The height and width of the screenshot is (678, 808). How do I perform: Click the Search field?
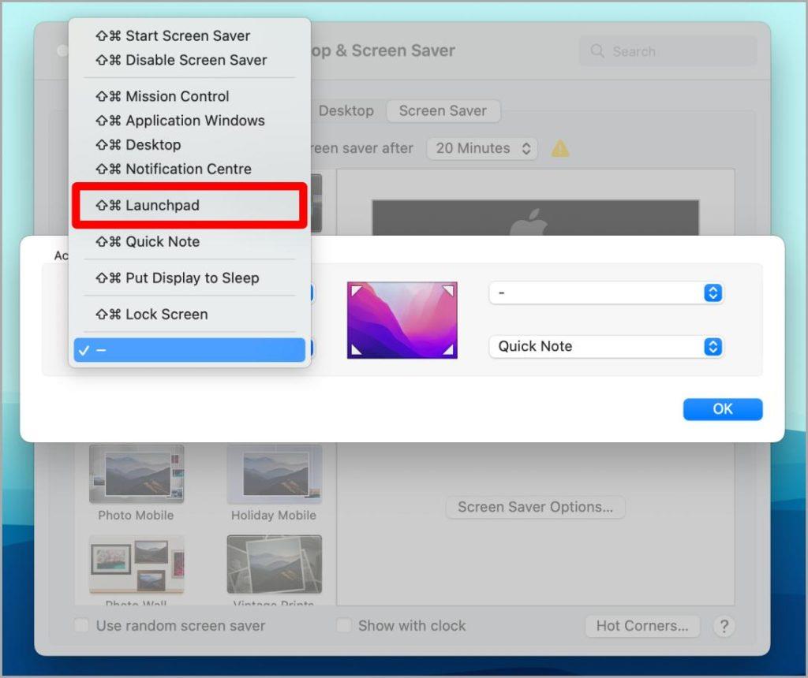click(x=668, y=51)
